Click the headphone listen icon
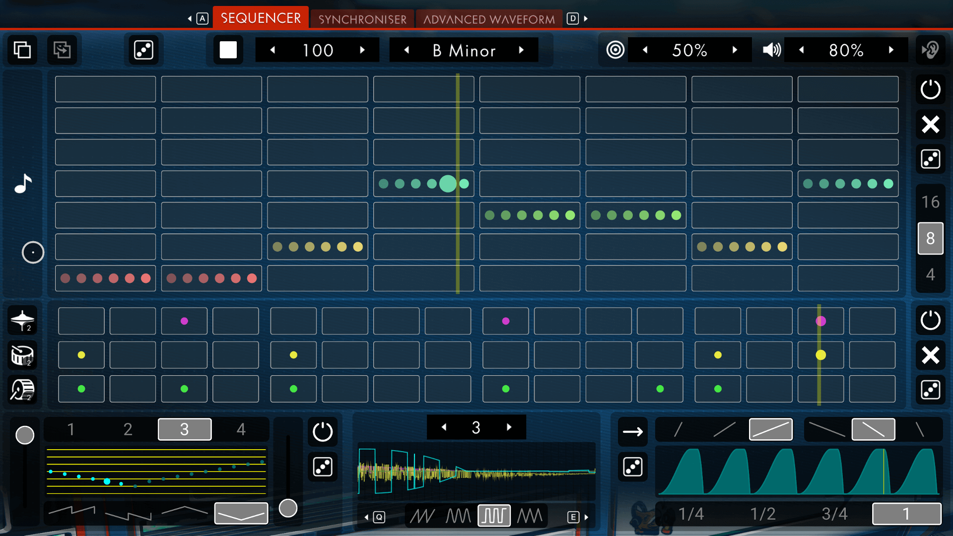Image resolution: width=953 pixels, height=536 pixels. click(930, 50)
